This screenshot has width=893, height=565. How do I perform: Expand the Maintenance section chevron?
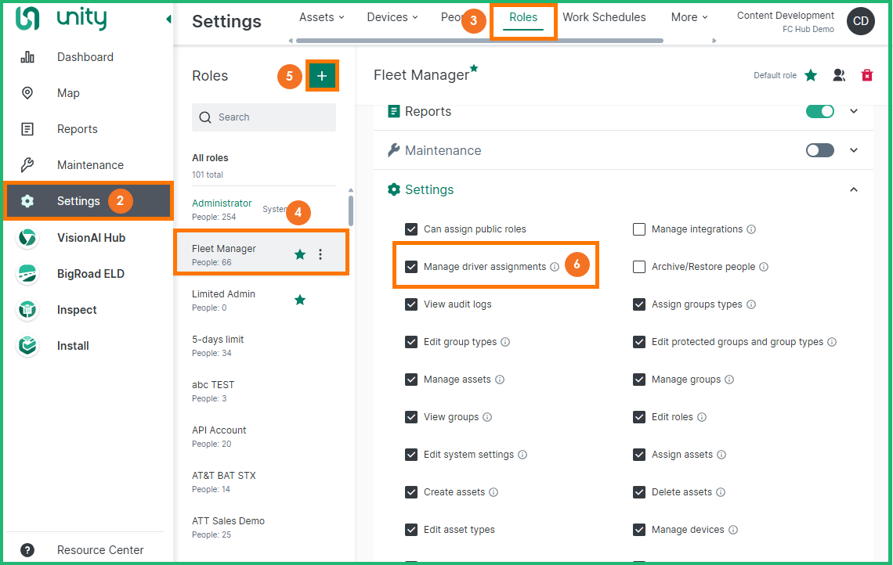(854, 150)
